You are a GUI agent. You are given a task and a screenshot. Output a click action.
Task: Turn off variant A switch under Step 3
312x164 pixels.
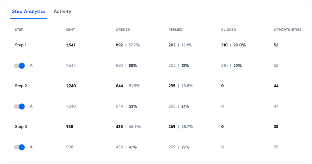click(19, 147)
